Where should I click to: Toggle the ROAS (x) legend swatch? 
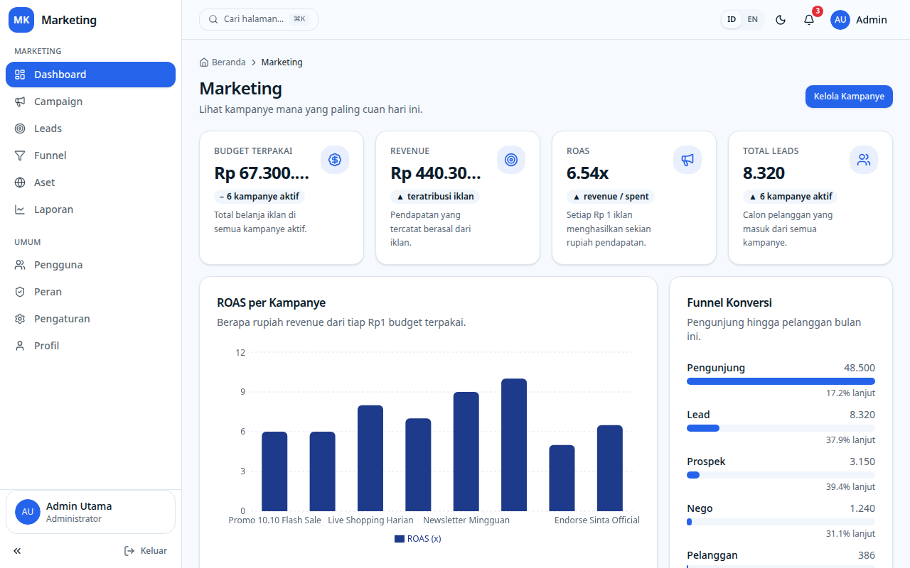click(x=399, y=539)
